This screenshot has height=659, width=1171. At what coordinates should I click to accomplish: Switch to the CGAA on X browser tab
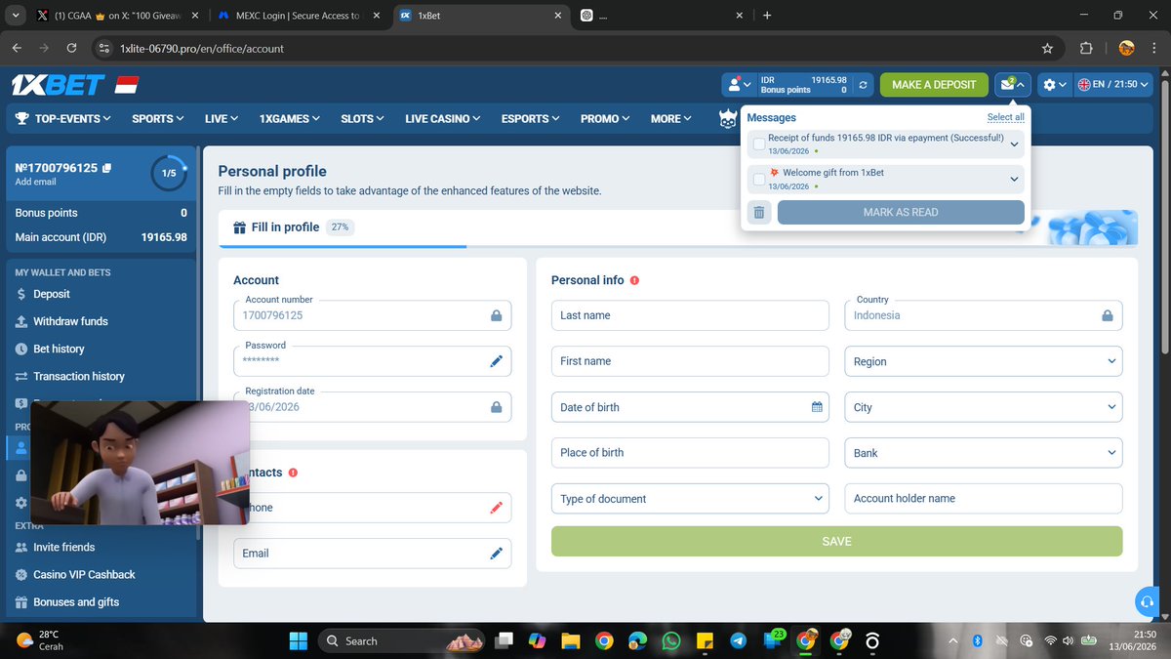click(117, 16)
